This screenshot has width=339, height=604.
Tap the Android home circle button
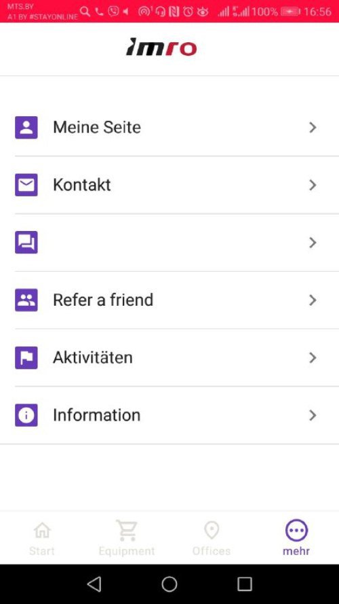click(169, 584)
